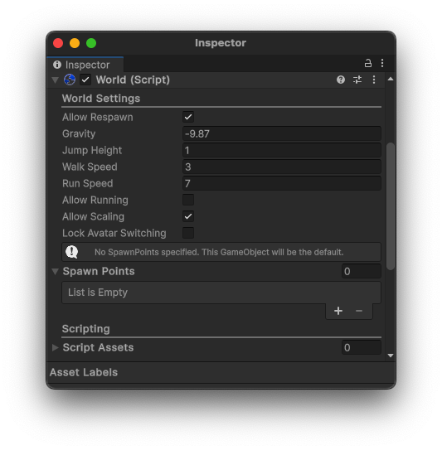Uncheck Allow Respawn
This screenshot has width=442, height=450.
point(188,117)
